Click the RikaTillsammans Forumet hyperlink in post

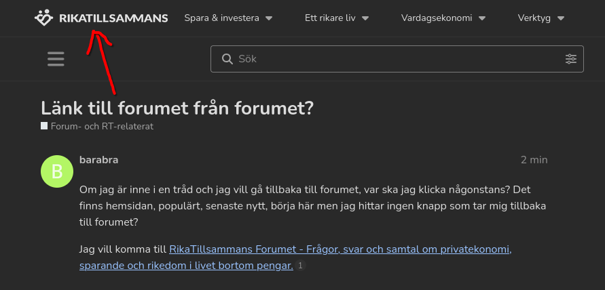[x=339, y=249]
